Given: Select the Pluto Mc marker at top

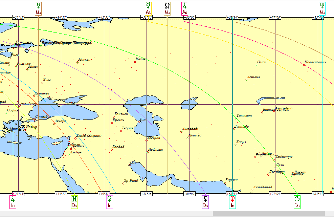Looking at the screenshot, I should tap(38, 9).
